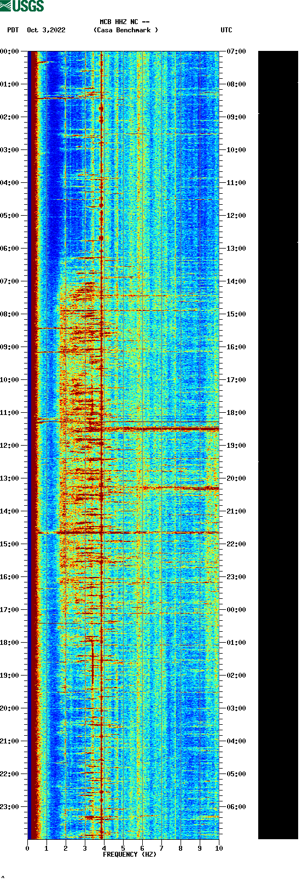Click the 18:00 PDT time label

(x=9, y=643)
